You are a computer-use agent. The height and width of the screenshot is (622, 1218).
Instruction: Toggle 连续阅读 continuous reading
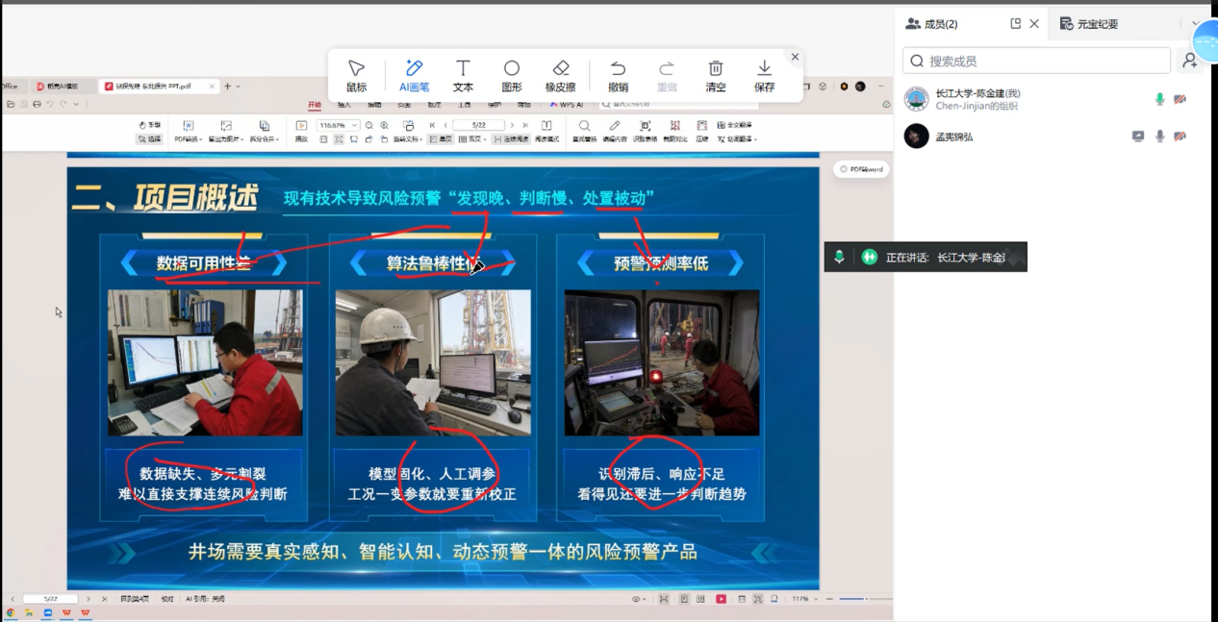tap(511, 139)
